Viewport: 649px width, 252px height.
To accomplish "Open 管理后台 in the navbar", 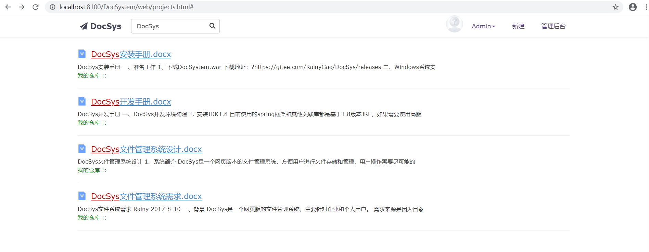I will [x=553, y=26].
